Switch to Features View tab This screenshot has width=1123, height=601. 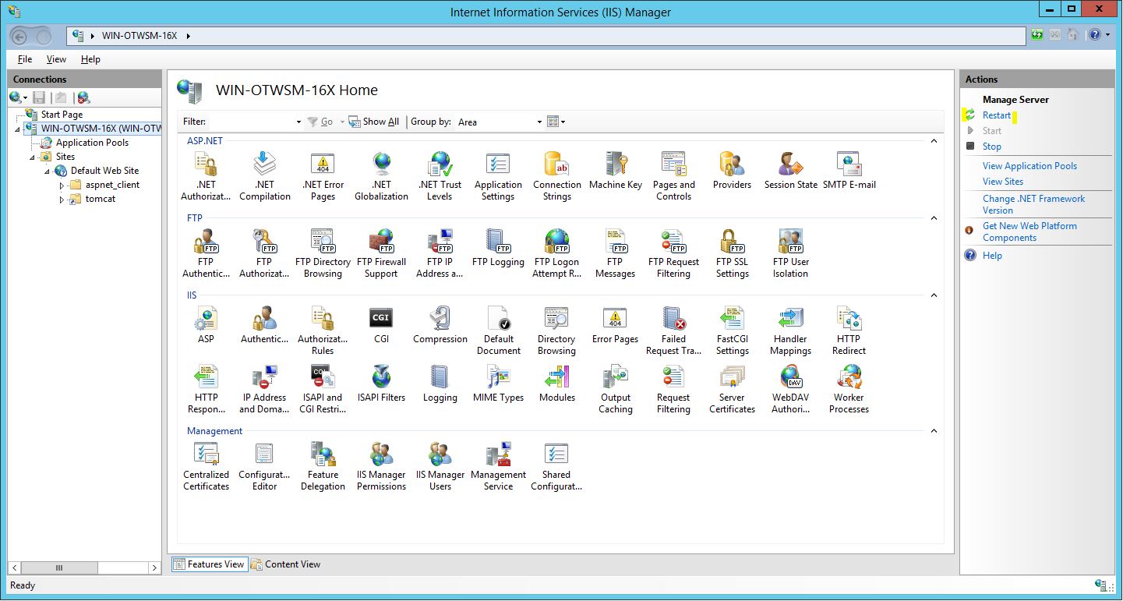(x=209, y=564)
